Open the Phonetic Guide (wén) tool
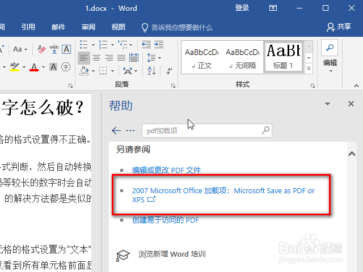 coord(54,49)
